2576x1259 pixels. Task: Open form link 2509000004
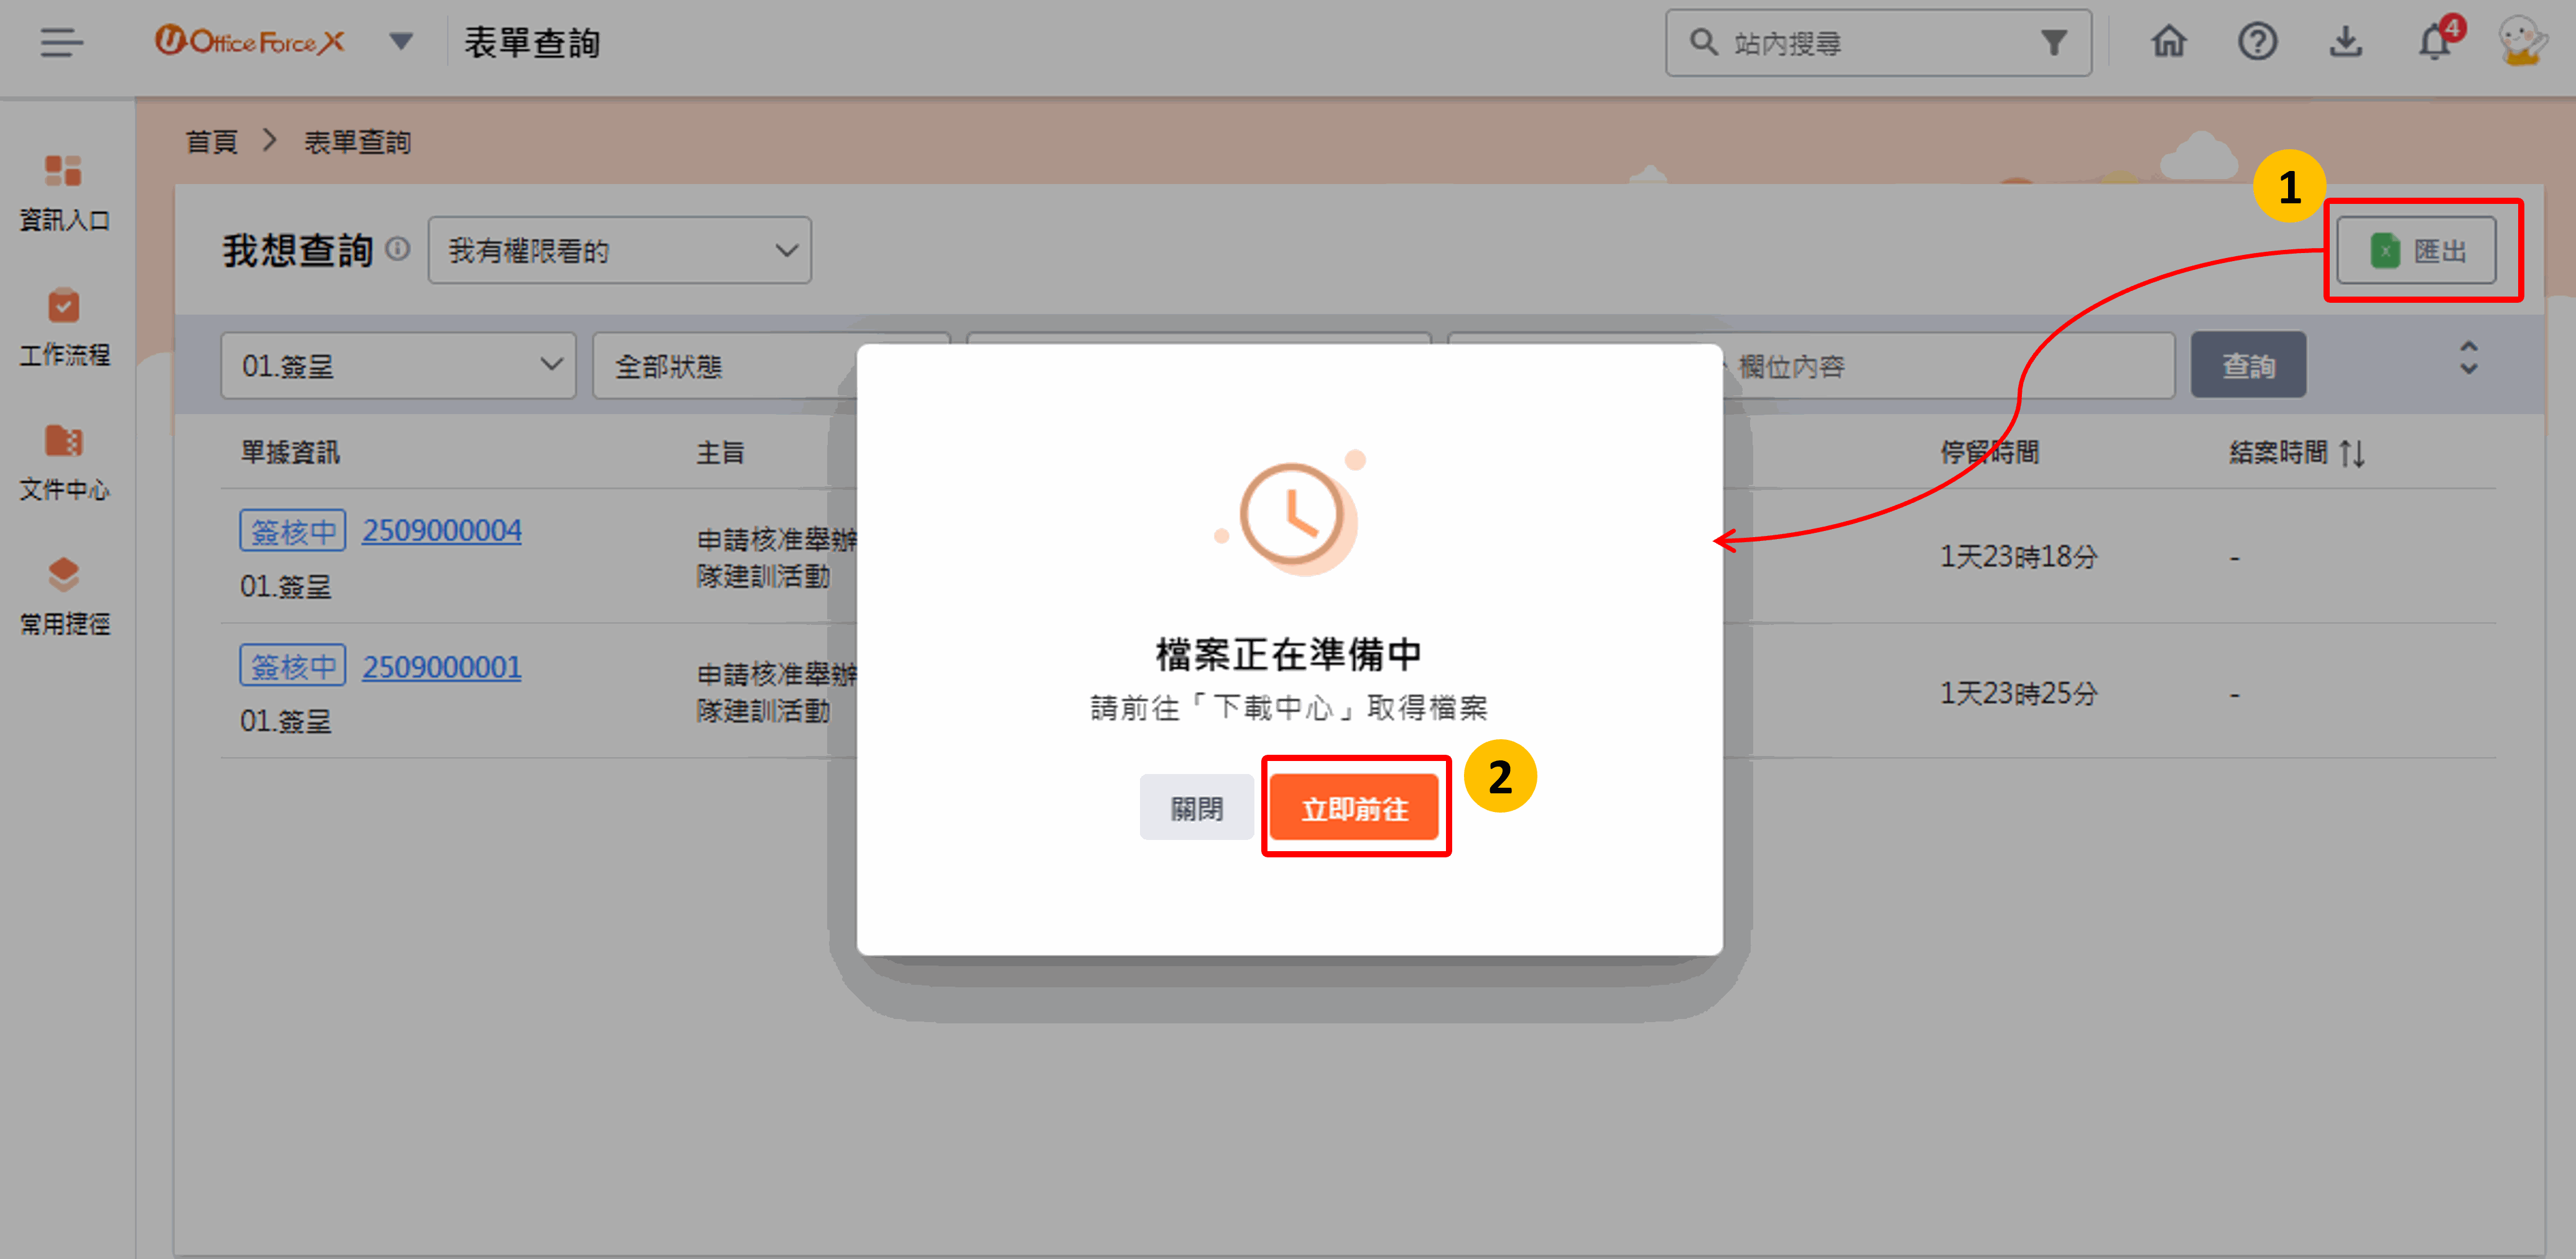click(441, 530)
